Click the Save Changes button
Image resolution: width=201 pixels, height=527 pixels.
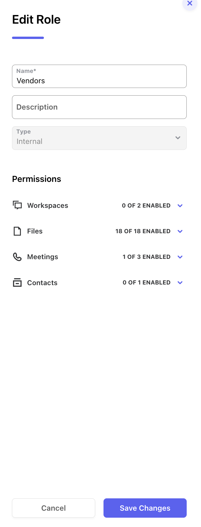145,508
